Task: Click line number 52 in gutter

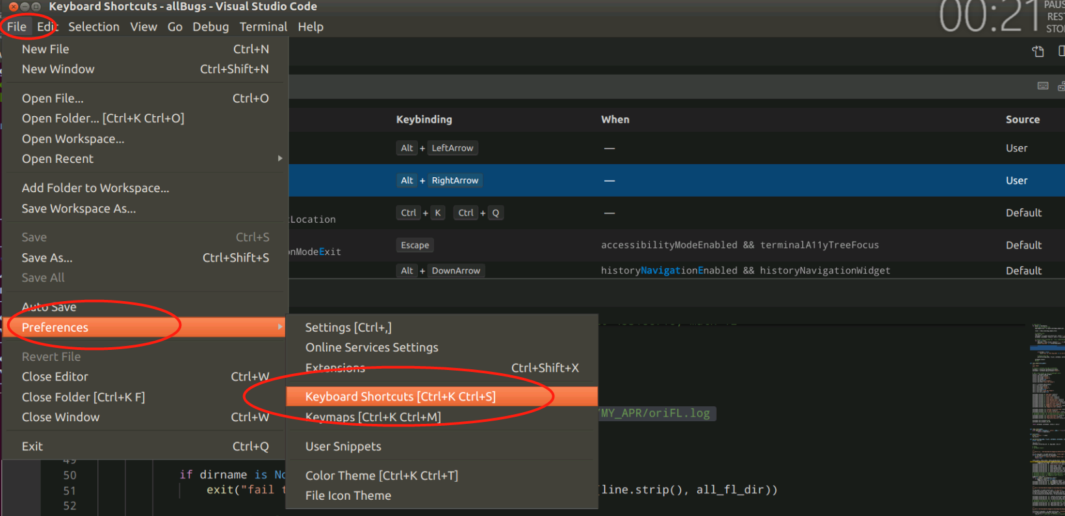Action: click(70, 506)
